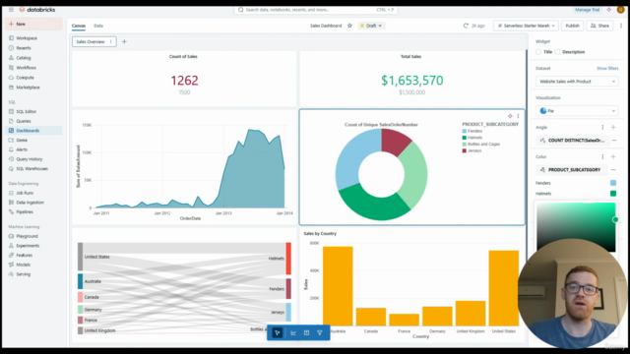Open Data Ingestion in sidebar

point(30,203)
